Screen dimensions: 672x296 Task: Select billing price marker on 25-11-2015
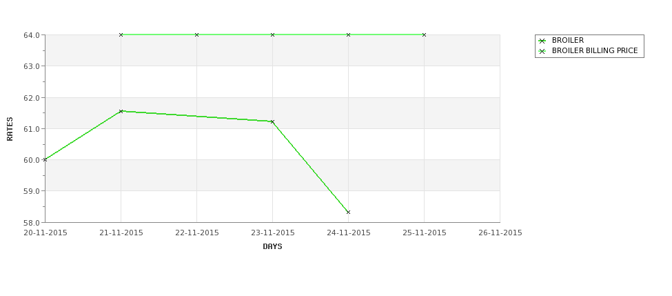coord(425,34)
